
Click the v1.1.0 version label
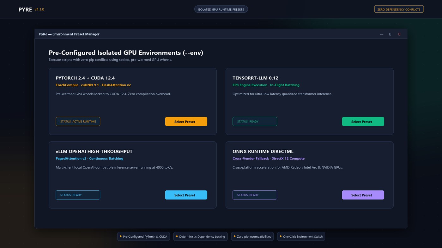click(x=39, y=9)
